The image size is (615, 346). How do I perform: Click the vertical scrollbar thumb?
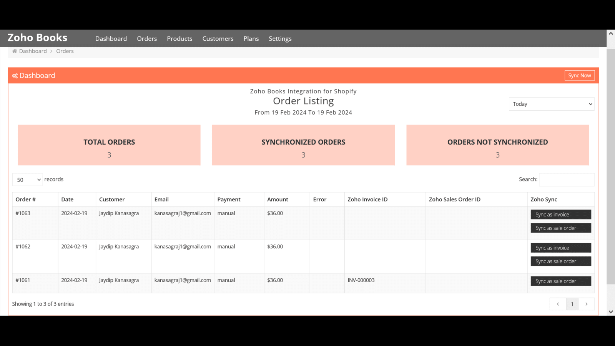tap(611, 166)
